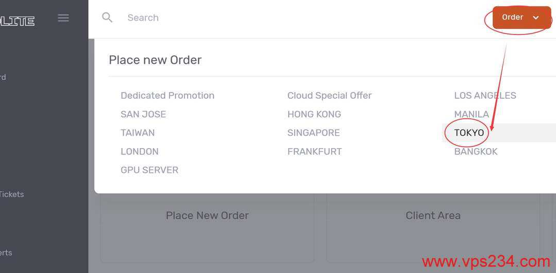
Task: Select LOS ANGELES location
Action: click(x=485, y=96)
